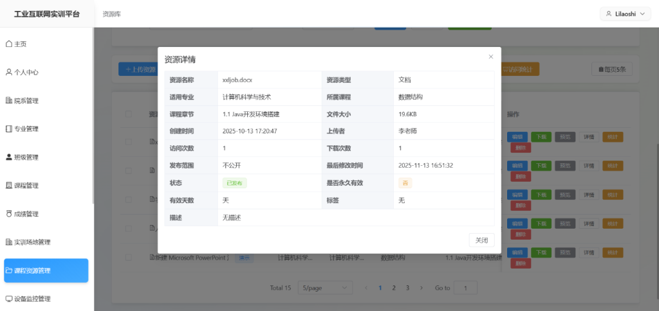This screenshot has width=659, height=311.
Task: Click the next page arrow in pagination
Action: coord(422,288)
